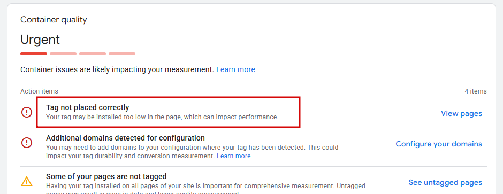Image resolution: width=503 pixels, height=194 pixels.
Task: Open the View pages link
Action: pos(461,113)
